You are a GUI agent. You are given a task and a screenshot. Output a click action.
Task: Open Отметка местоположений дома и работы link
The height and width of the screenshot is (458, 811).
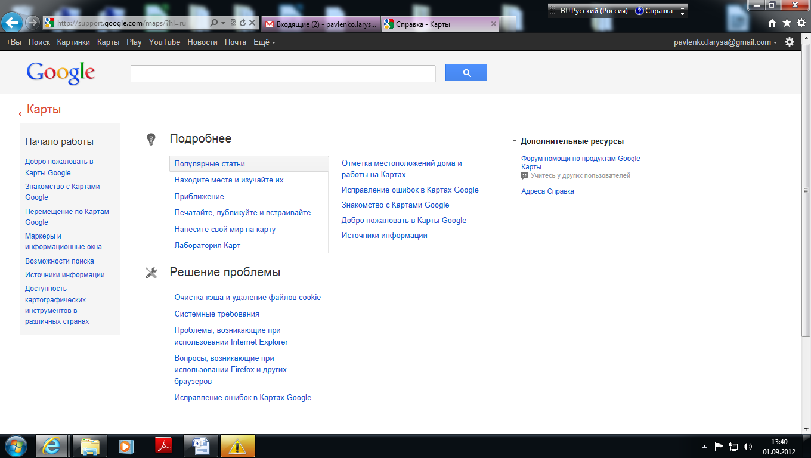coord(402,169)
